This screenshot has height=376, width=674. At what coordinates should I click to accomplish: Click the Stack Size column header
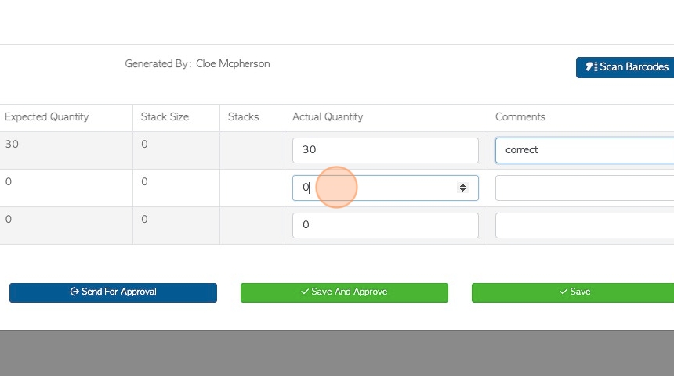tap(165, 117)
